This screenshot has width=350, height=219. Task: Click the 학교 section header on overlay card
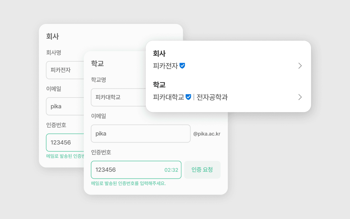[x=159, y=85]
